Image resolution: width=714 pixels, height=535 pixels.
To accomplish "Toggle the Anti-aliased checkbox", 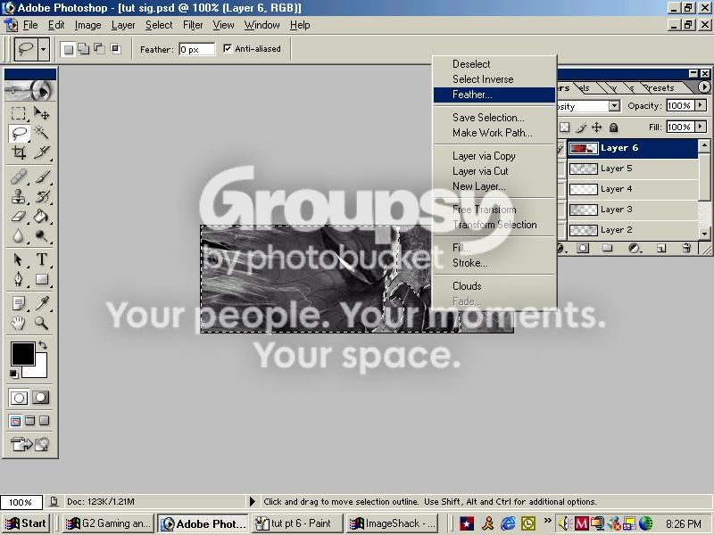I will tap(228, 48).
